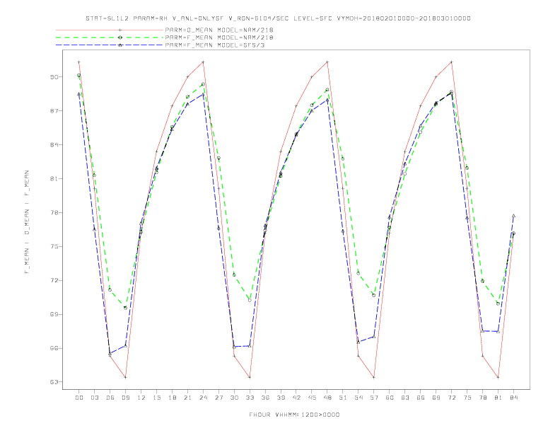Screen dimensions: 560x433
Task: Click the vertical axis title F_MEAN | O_MEAN | F_MEAN
Action: pos(27,222)
